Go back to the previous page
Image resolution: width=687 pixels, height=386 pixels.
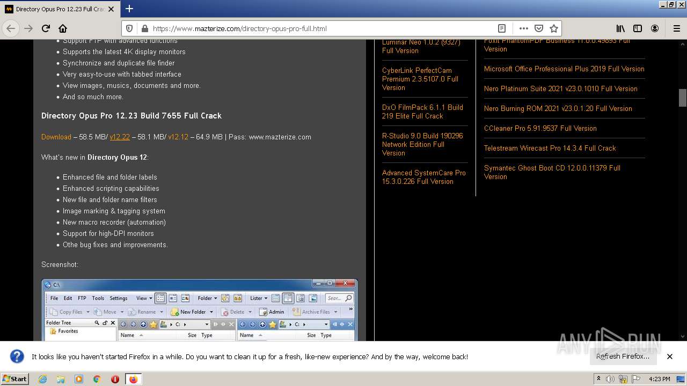pos(11,28)
